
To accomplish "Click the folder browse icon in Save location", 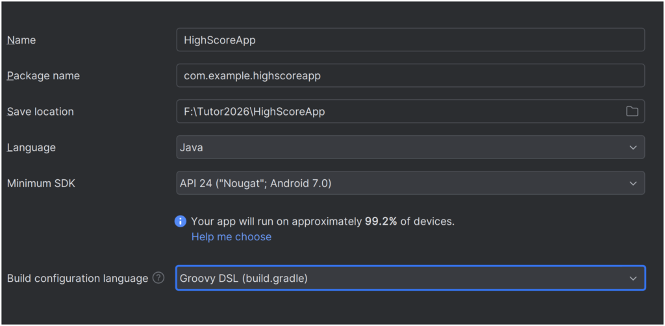I will [632, 111].
